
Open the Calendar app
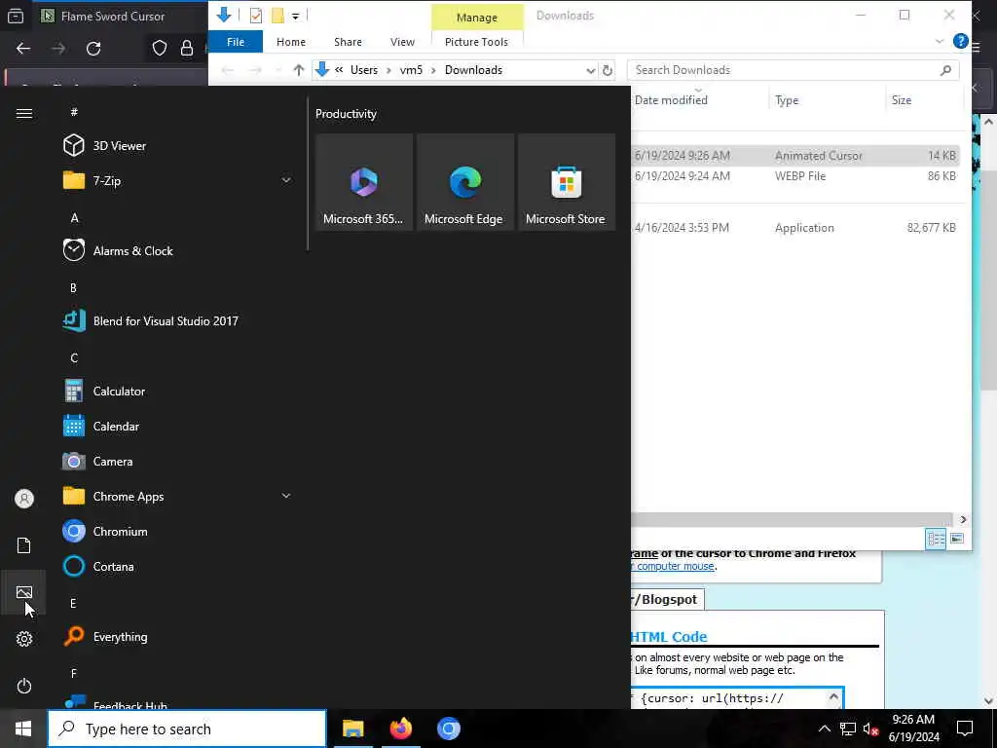click(x=178, y=427)
